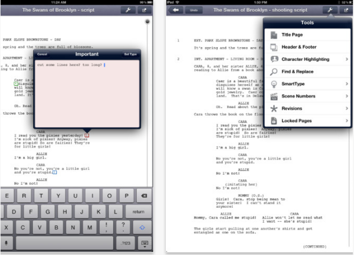The height and width of the screenshot is (255, 354).
Task: Click 'MOMMY (O.S.)' character name
Action: click(x=251, y=195)
